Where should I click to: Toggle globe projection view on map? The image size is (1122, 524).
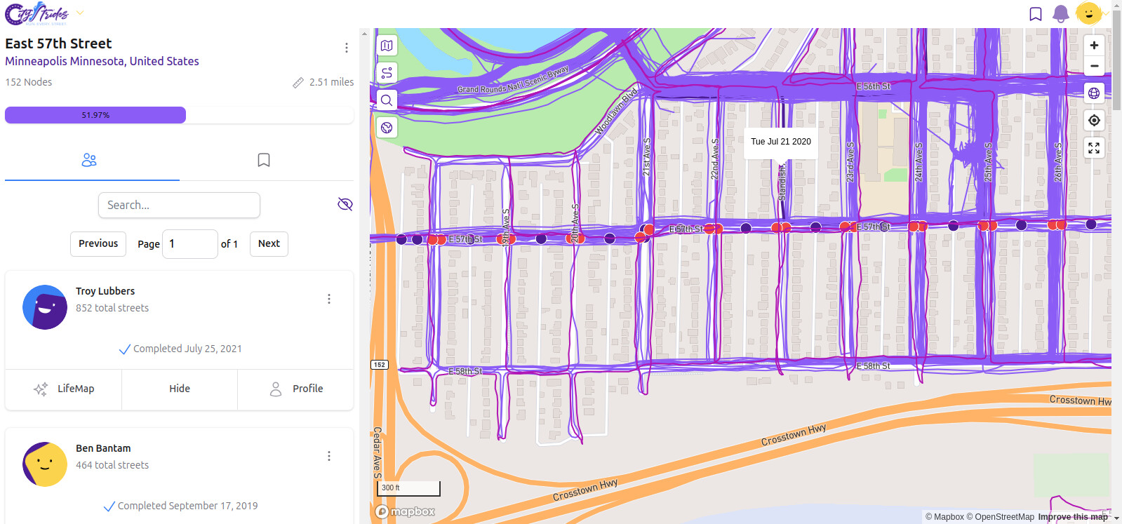pyautogui.click(x=1094, y=93)
